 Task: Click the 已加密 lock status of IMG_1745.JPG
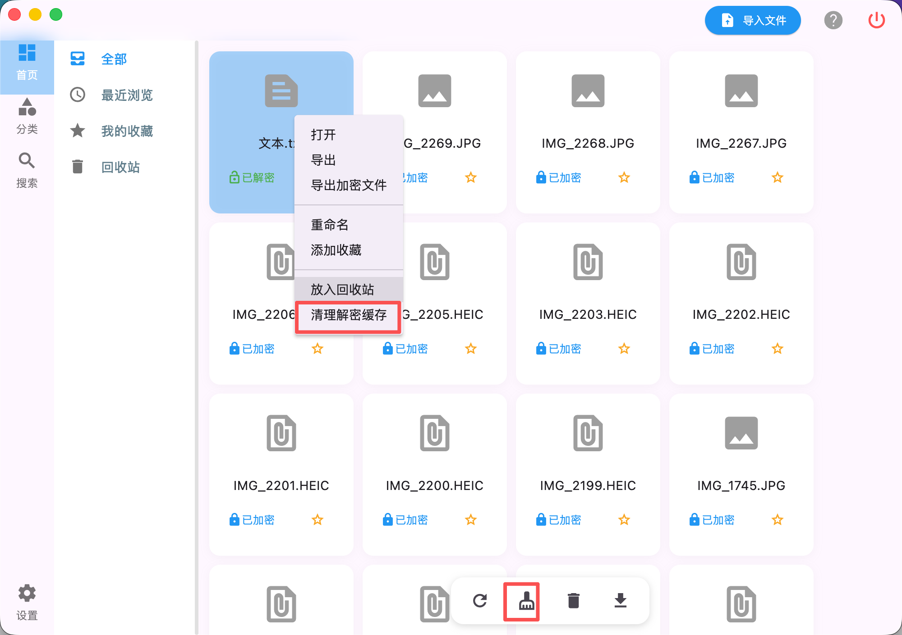pos(712,520)
